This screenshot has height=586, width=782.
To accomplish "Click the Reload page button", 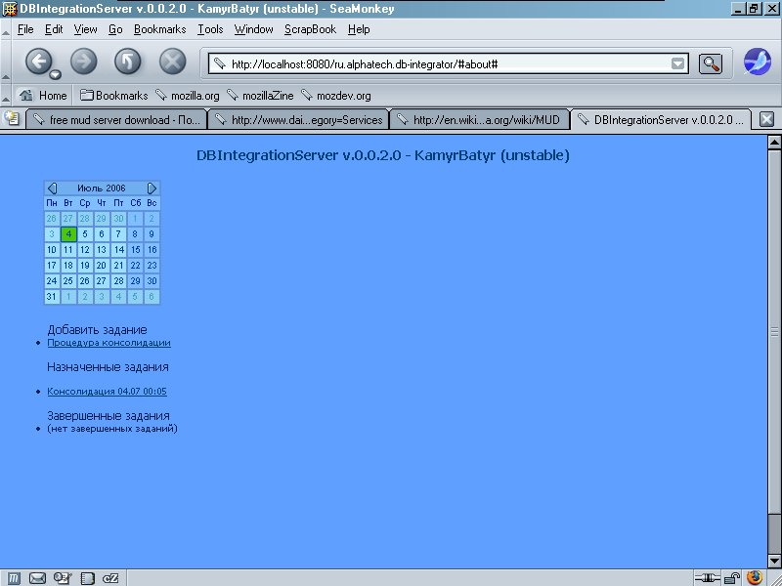I will (128, 62).
